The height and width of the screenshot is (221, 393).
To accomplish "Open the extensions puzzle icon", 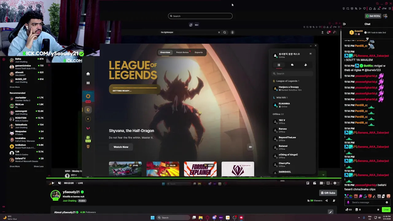I will coord(370,9).
